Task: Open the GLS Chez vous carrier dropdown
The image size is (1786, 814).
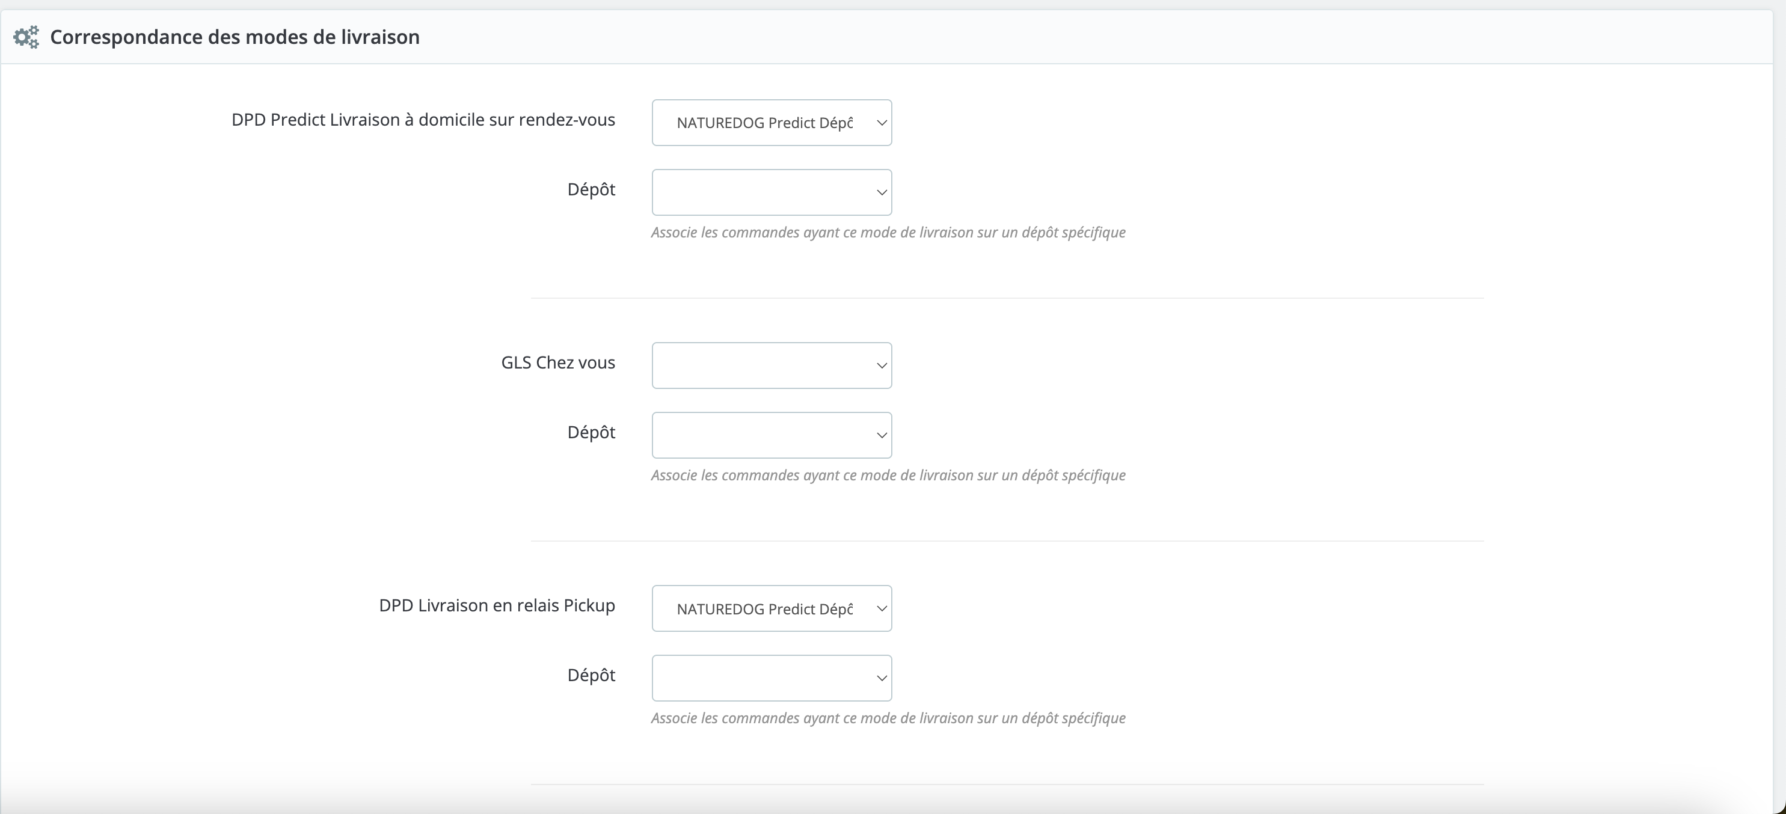Action: (772, 366)
